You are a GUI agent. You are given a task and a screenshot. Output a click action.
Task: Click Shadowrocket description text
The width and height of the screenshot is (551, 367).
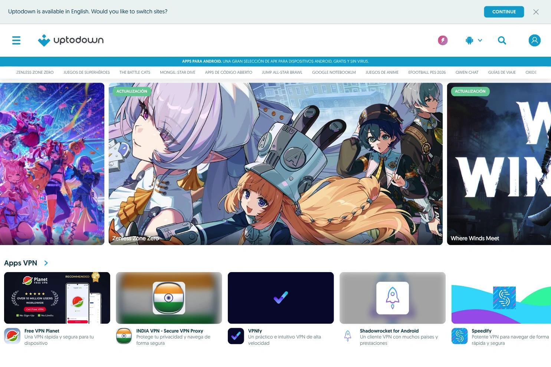click(x=399, y=340)
